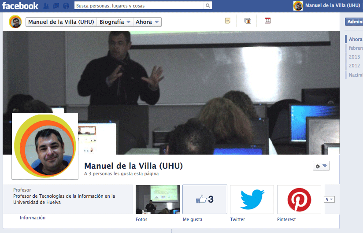Open the Me gusta thumbs-up tile
Screen dimensions: 363x233
click(x=205, y=199)
